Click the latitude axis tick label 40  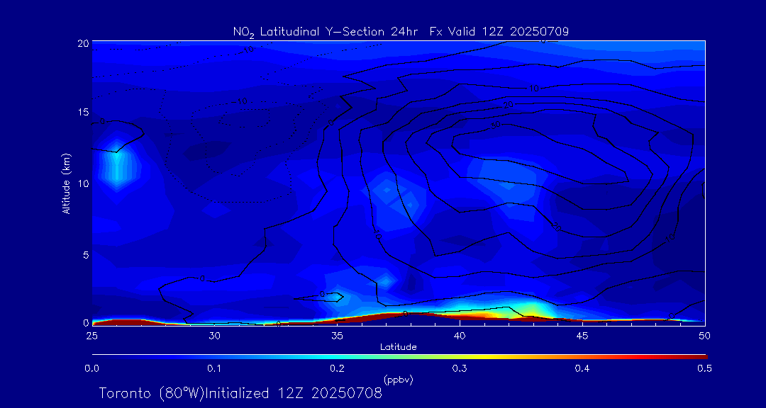[x=460, y=336]
